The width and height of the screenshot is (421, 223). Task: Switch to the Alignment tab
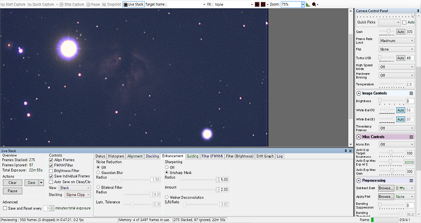tap(135, 156)
